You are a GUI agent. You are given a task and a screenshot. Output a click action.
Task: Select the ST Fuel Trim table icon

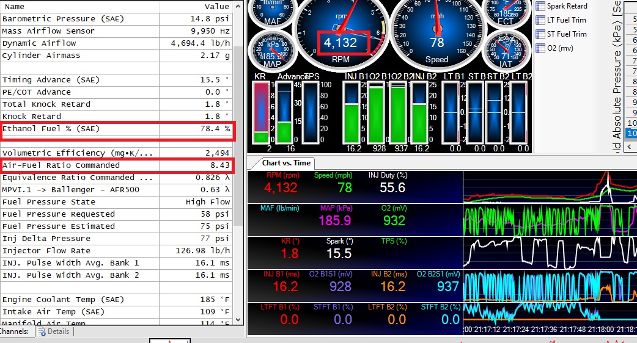coord(540,34)
